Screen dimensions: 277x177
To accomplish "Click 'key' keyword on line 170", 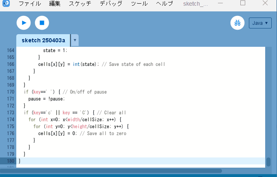I will 37,92.
